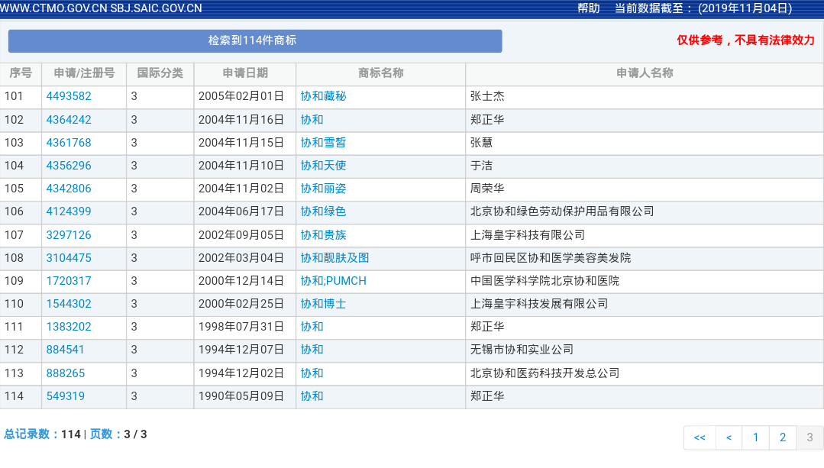Click the 申请人名称 column header
Viewport: 824px width, 468px height.
[645, 73]
